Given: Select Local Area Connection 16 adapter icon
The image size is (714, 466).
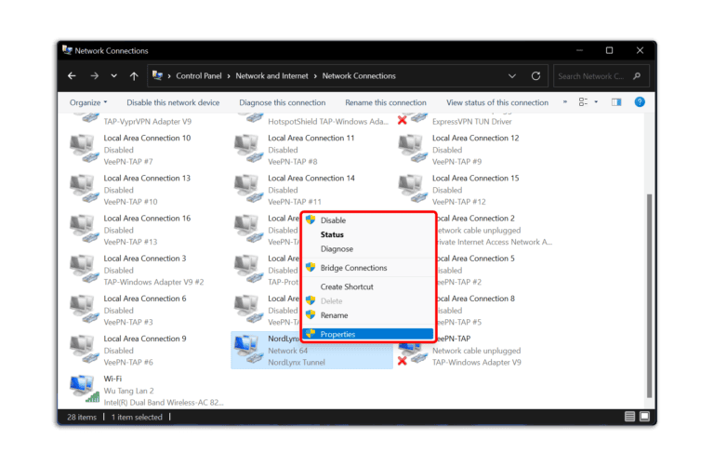Looking at the screenshot, I should coord(85,229).
